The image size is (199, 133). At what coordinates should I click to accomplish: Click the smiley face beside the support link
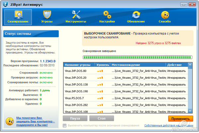[x=10, y=121]
